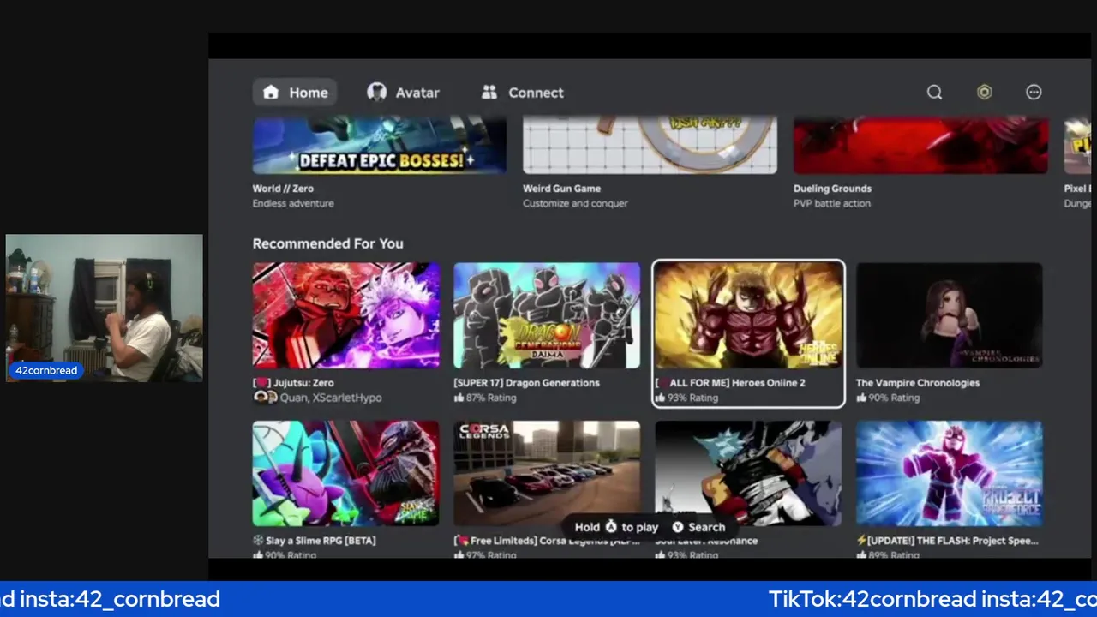1097x617 pixels.
Task: Click 'Quan, XScarletHypo' friends text
Action: 331,398
